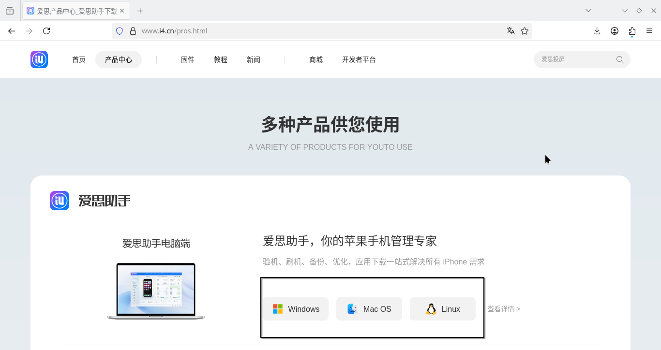Open 开发者平台 in navigation

pos(359,59)
